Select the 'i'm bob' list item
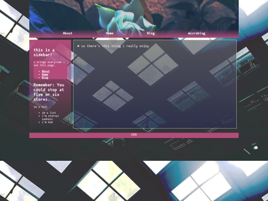This screenshot has height=201, width=268. [47, 122]
